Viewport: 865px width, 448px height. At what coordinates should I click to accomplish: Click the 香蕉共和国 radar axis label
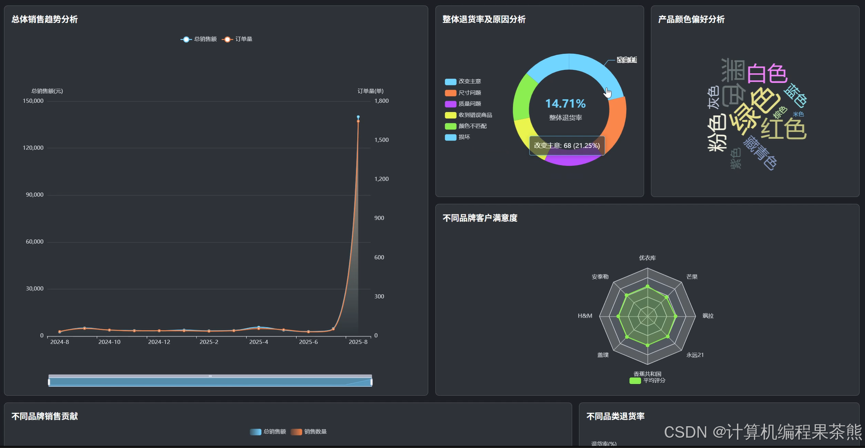coord(647,374)
